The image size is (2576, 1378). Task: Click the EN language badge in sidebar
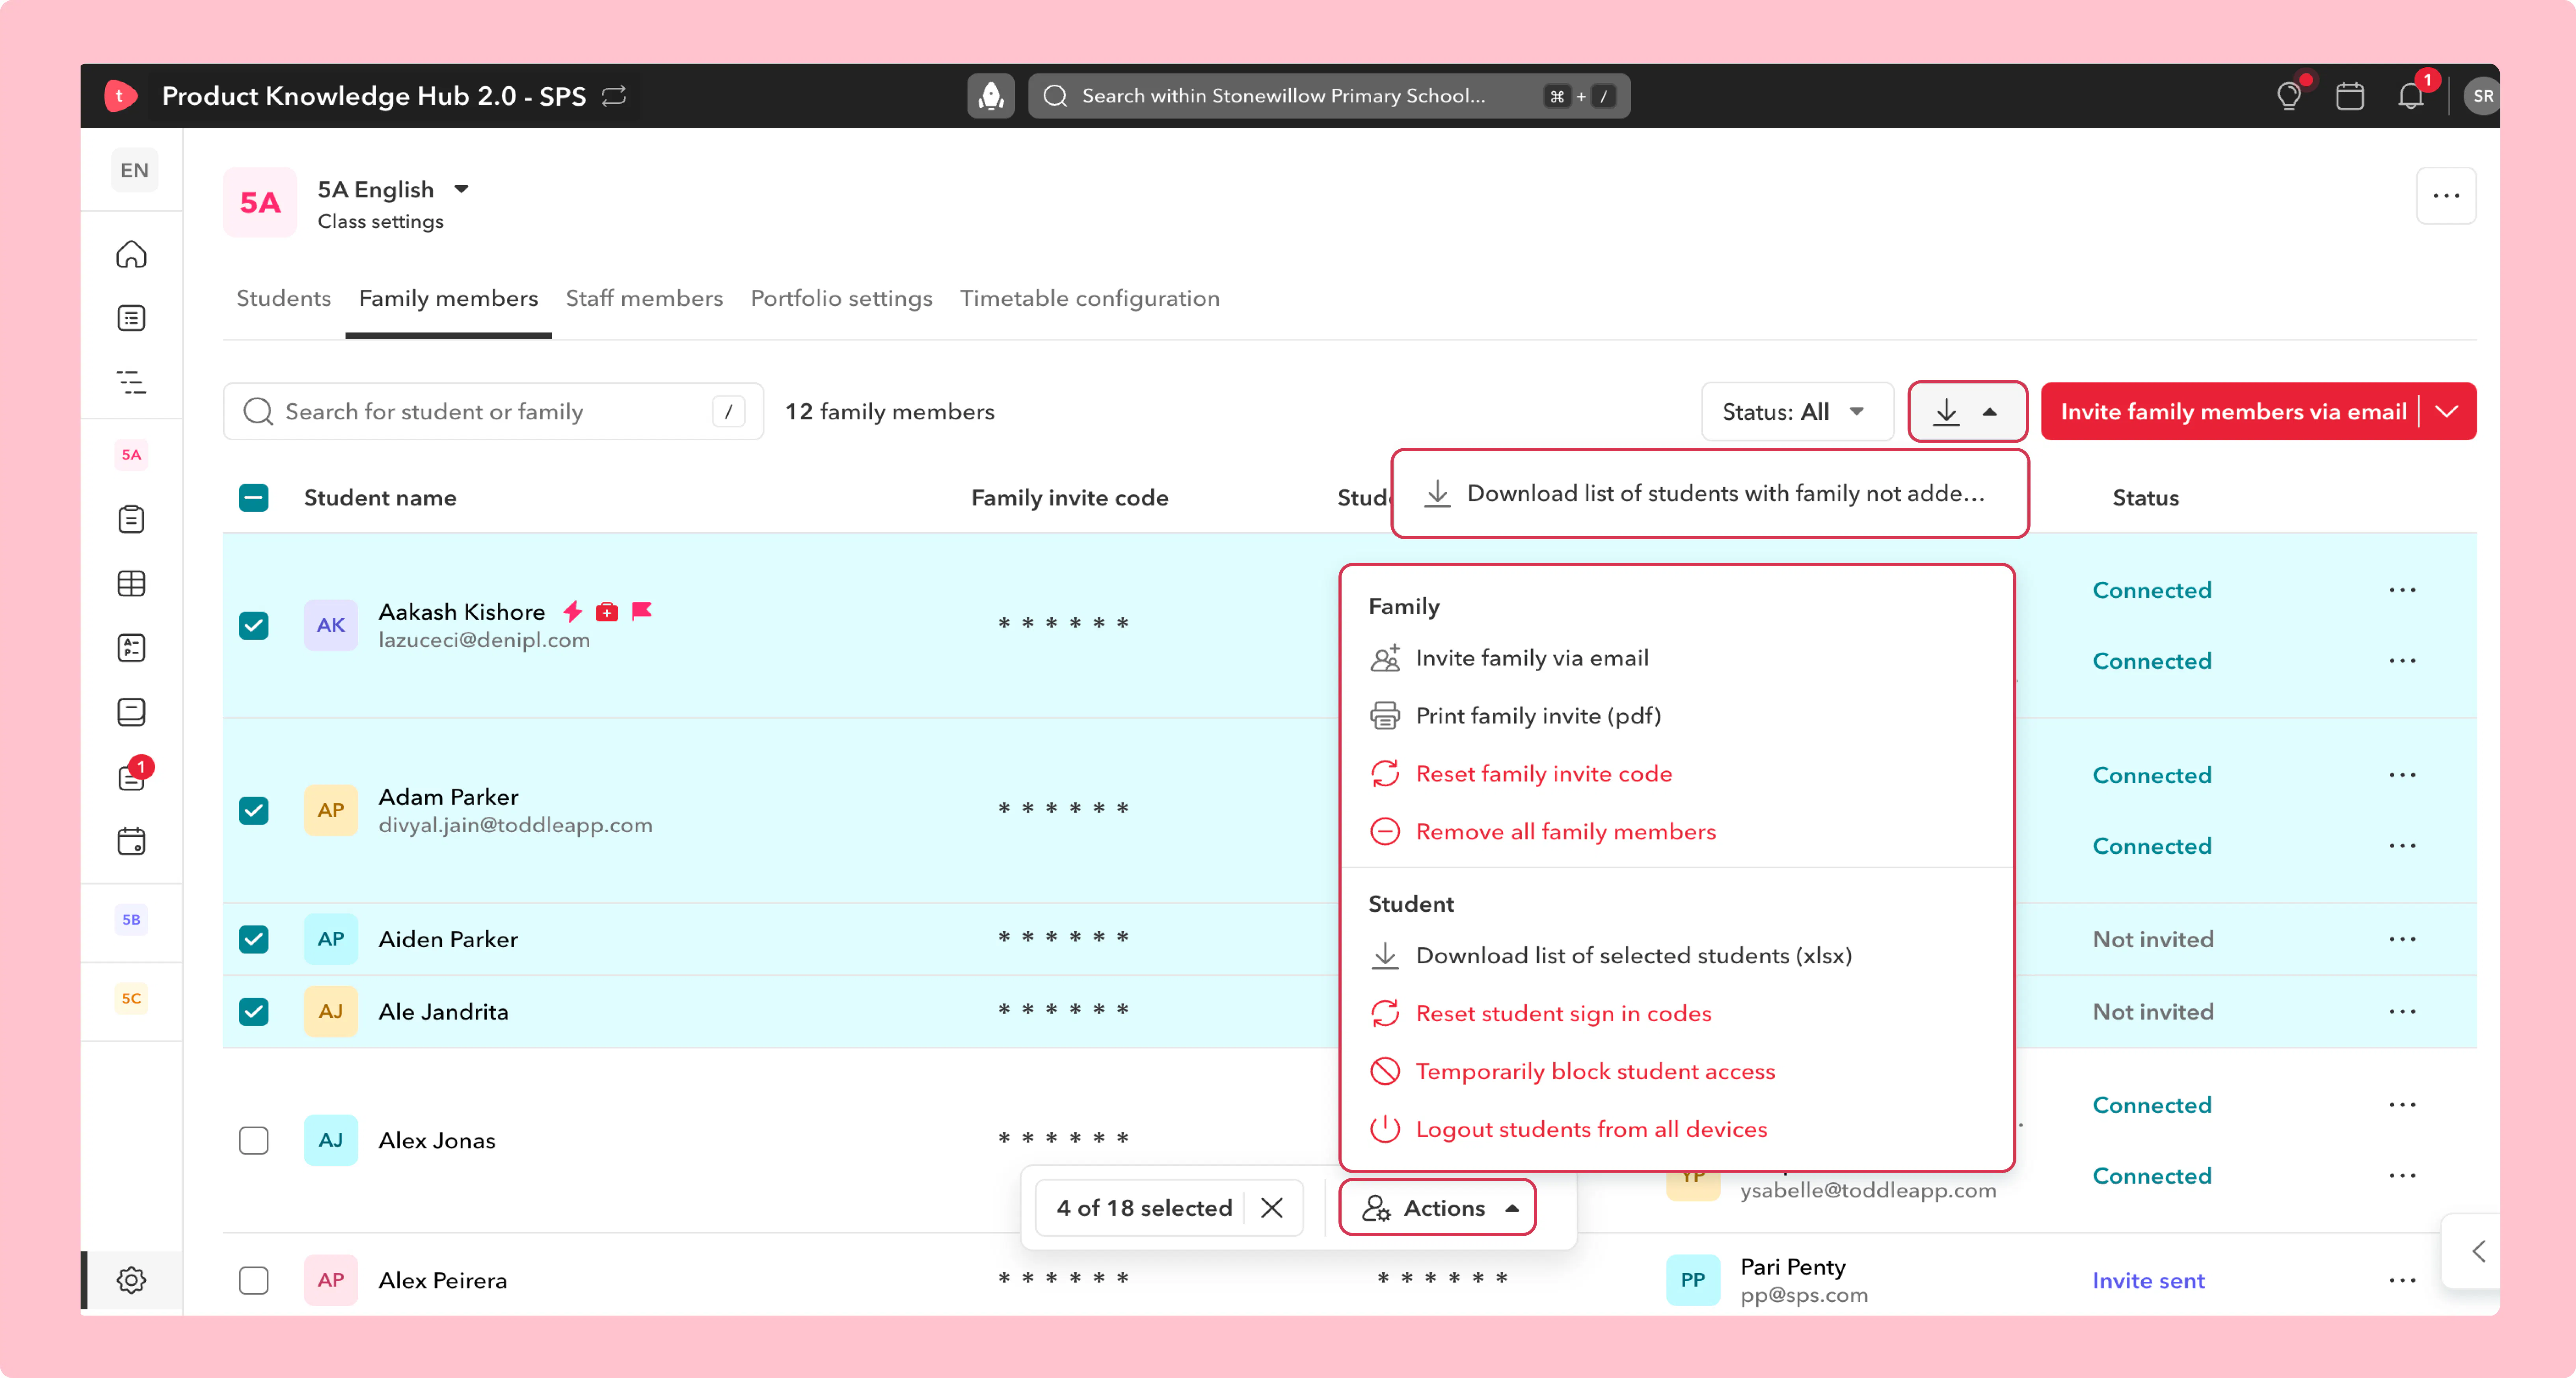click(134, 170)
